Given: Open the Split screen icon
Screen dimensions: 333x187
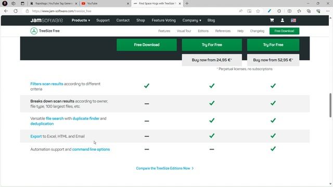Looking at the screenshot, I should (x=289, y=11).
